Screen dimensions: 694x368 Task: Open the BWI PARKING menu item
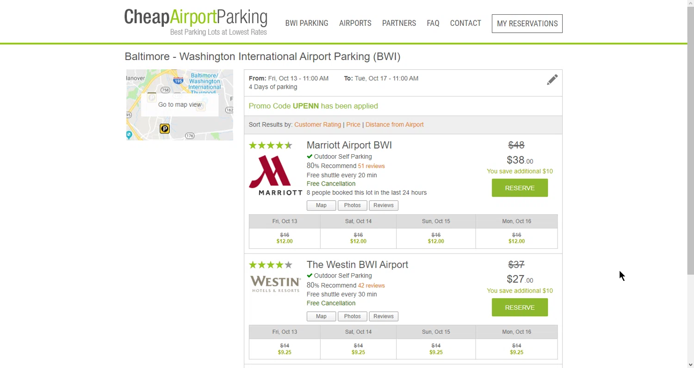[x=307, y=23]
